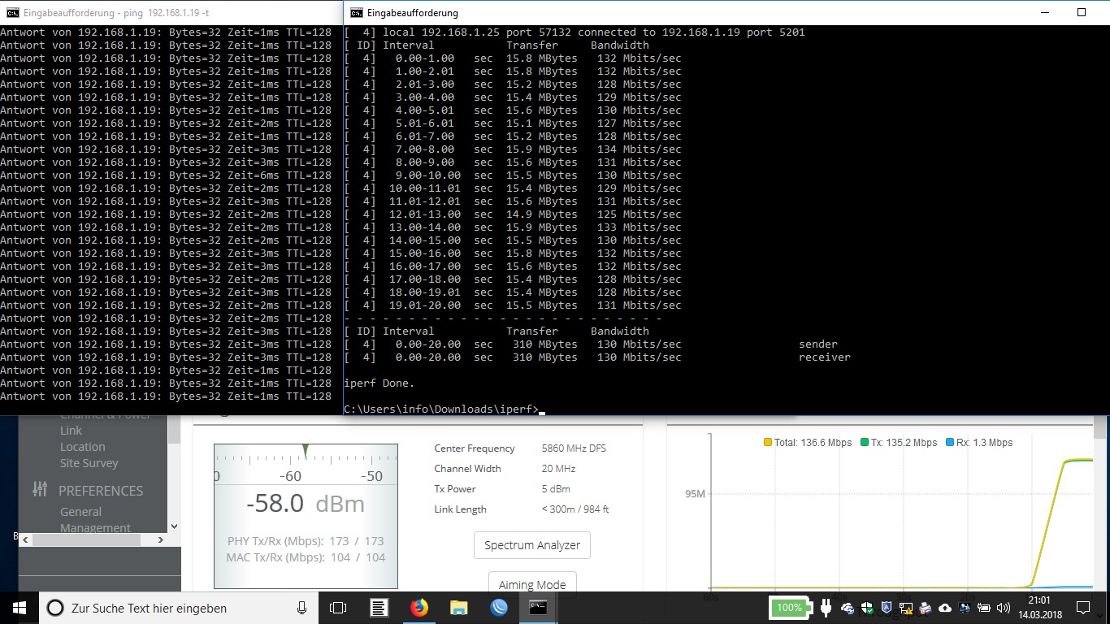The height and width of the screenshot is (624, 1110).
Task: Open the Spectrum Analyzer
Action: click(x=532, y=545)
